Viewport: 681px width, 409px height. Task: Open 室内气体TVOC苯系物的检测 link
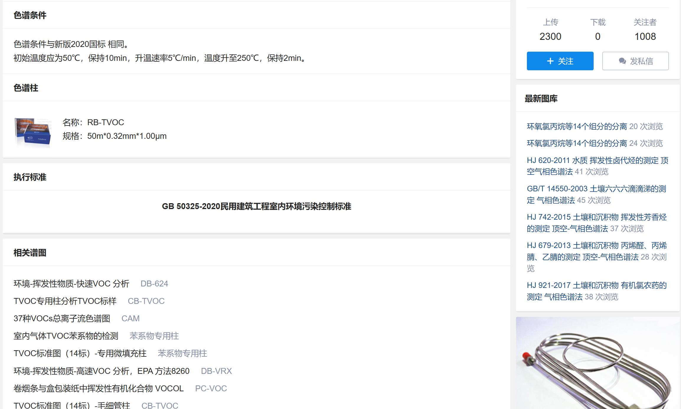(66, 336)
